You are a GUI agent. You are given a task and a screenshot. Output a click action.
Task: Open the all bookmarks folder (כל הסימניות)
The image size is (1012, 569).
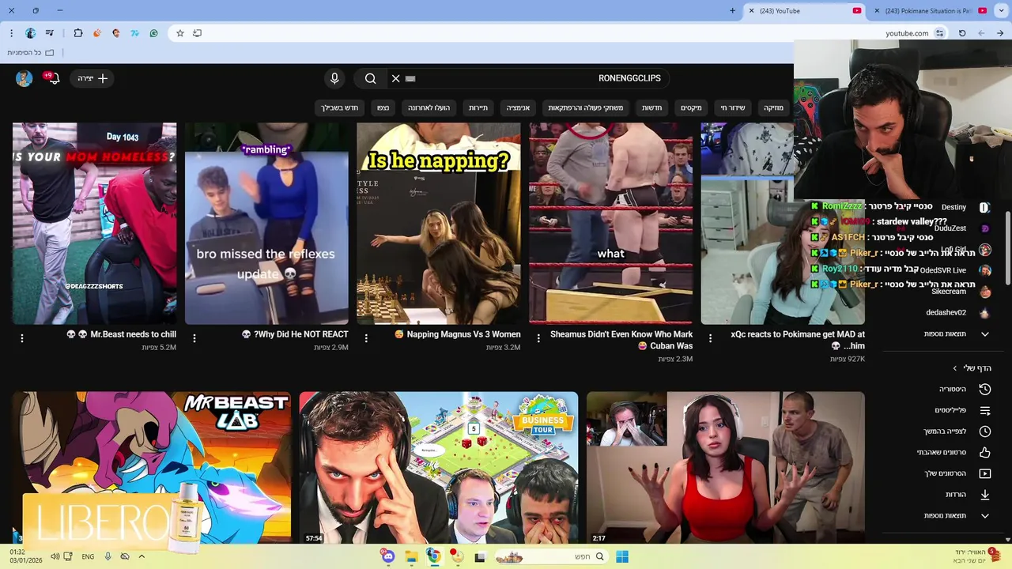(31, 52)
